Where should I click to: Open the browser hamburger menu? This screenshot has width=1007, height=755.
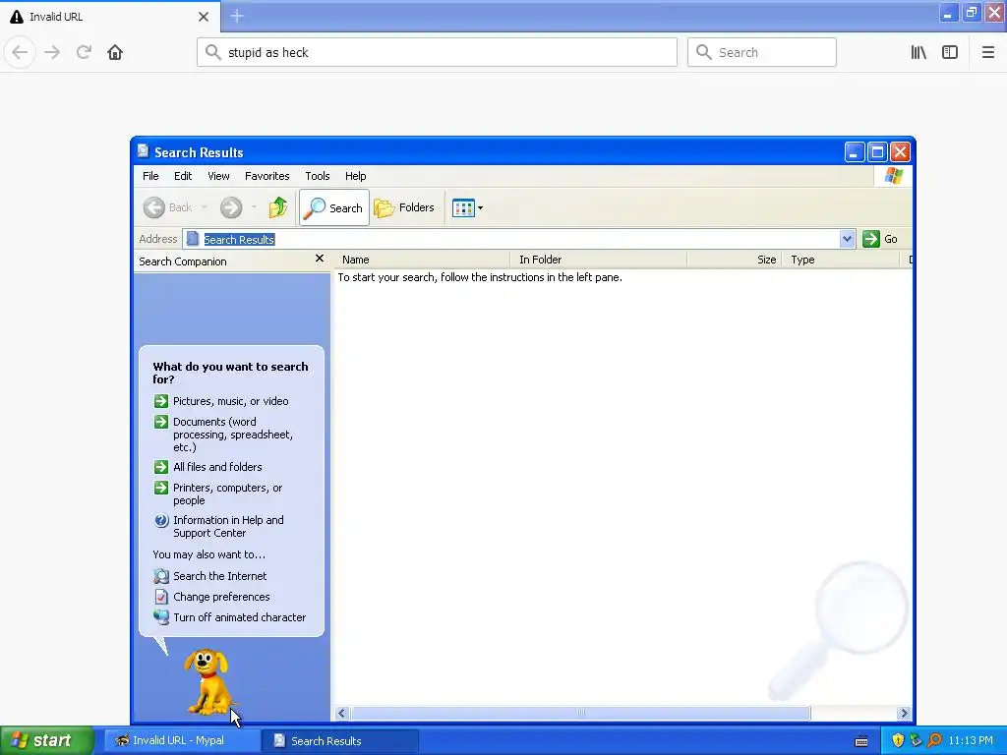point(987,52)
